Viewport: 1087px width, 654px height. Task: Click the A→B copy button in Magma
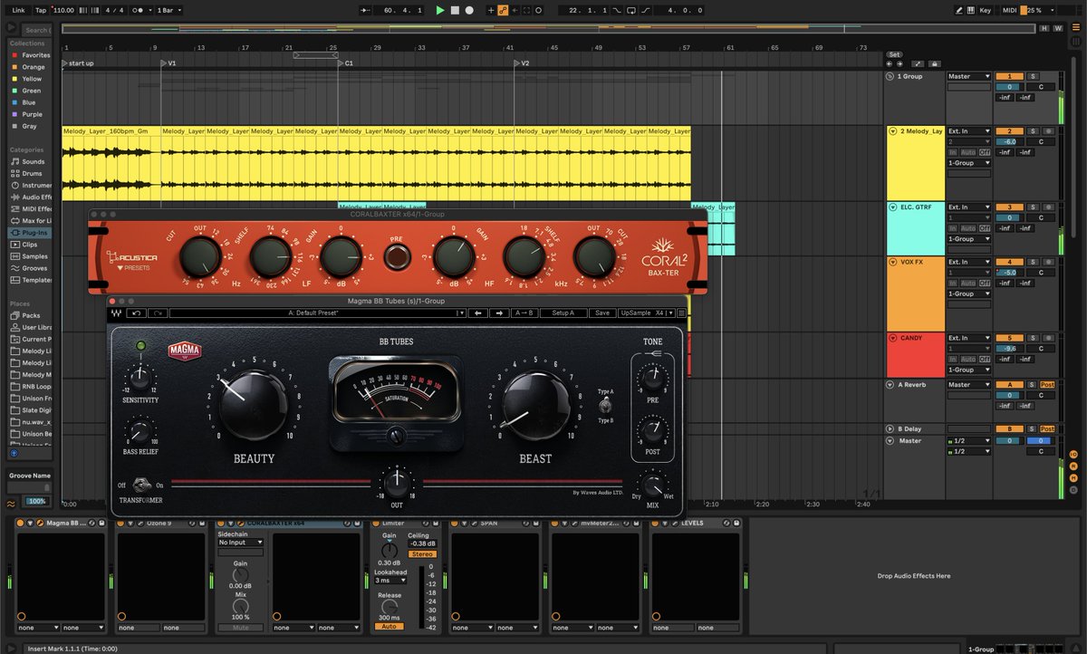pyautogui.click(x=523, y=313)
